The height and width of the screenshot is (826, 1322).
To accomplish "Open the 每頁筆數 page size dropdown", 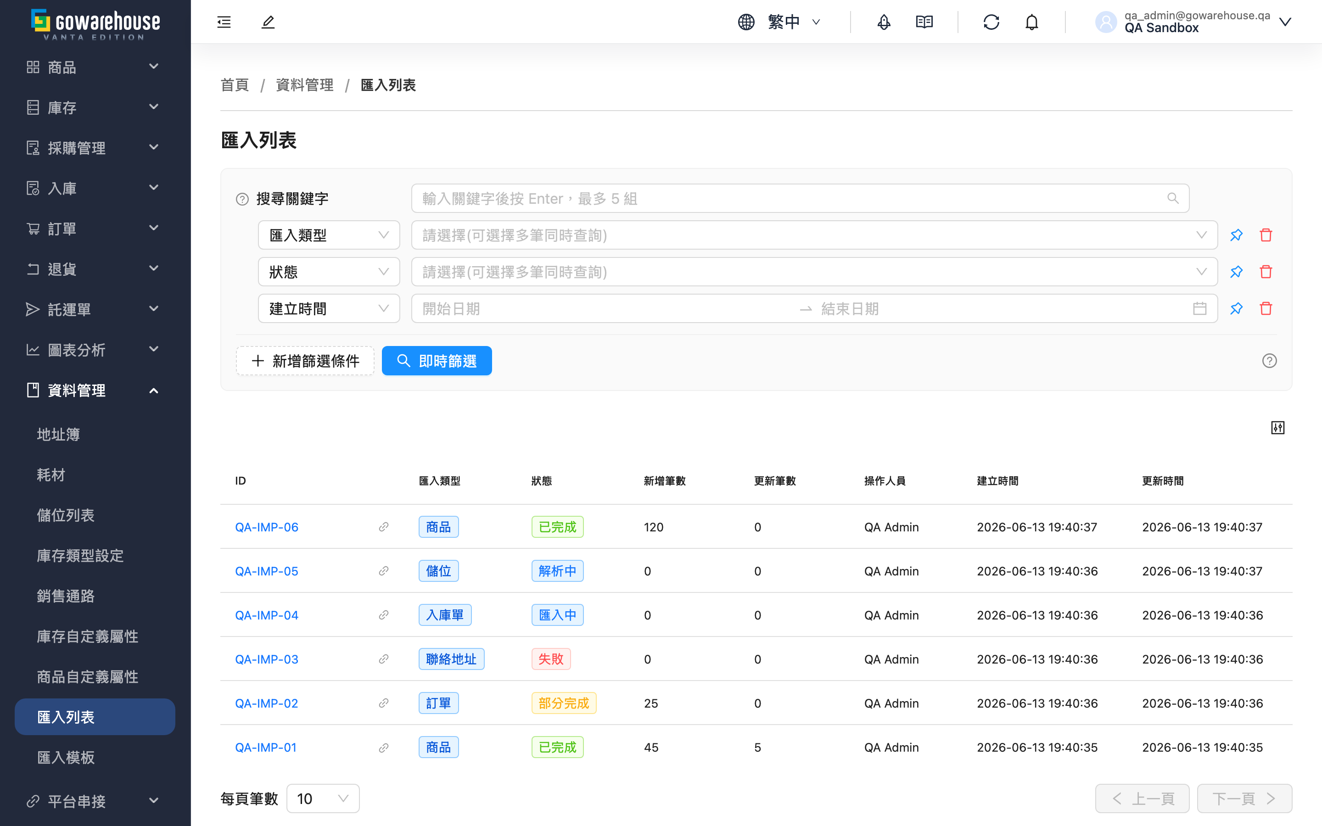I will pyautogui.click(x=322, y=798).
